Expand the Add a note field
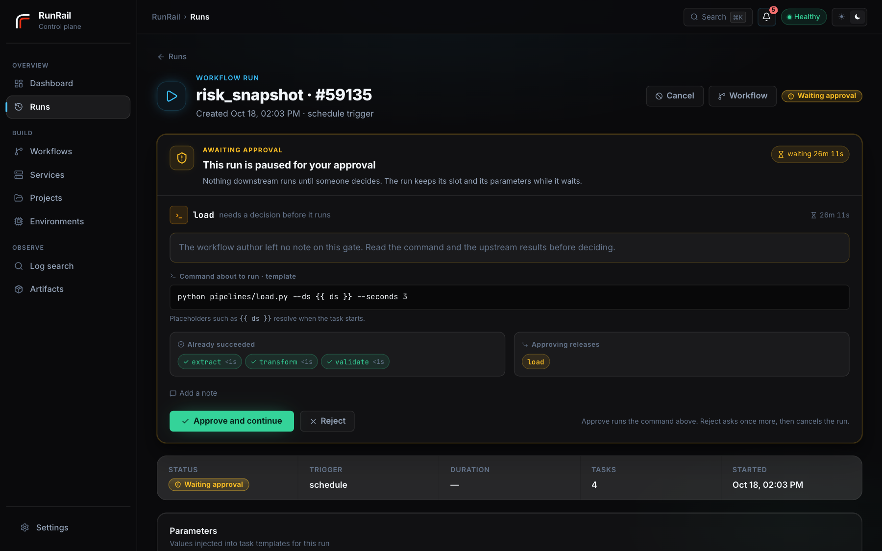Viewport: 882px width, 551px height. 194,393
